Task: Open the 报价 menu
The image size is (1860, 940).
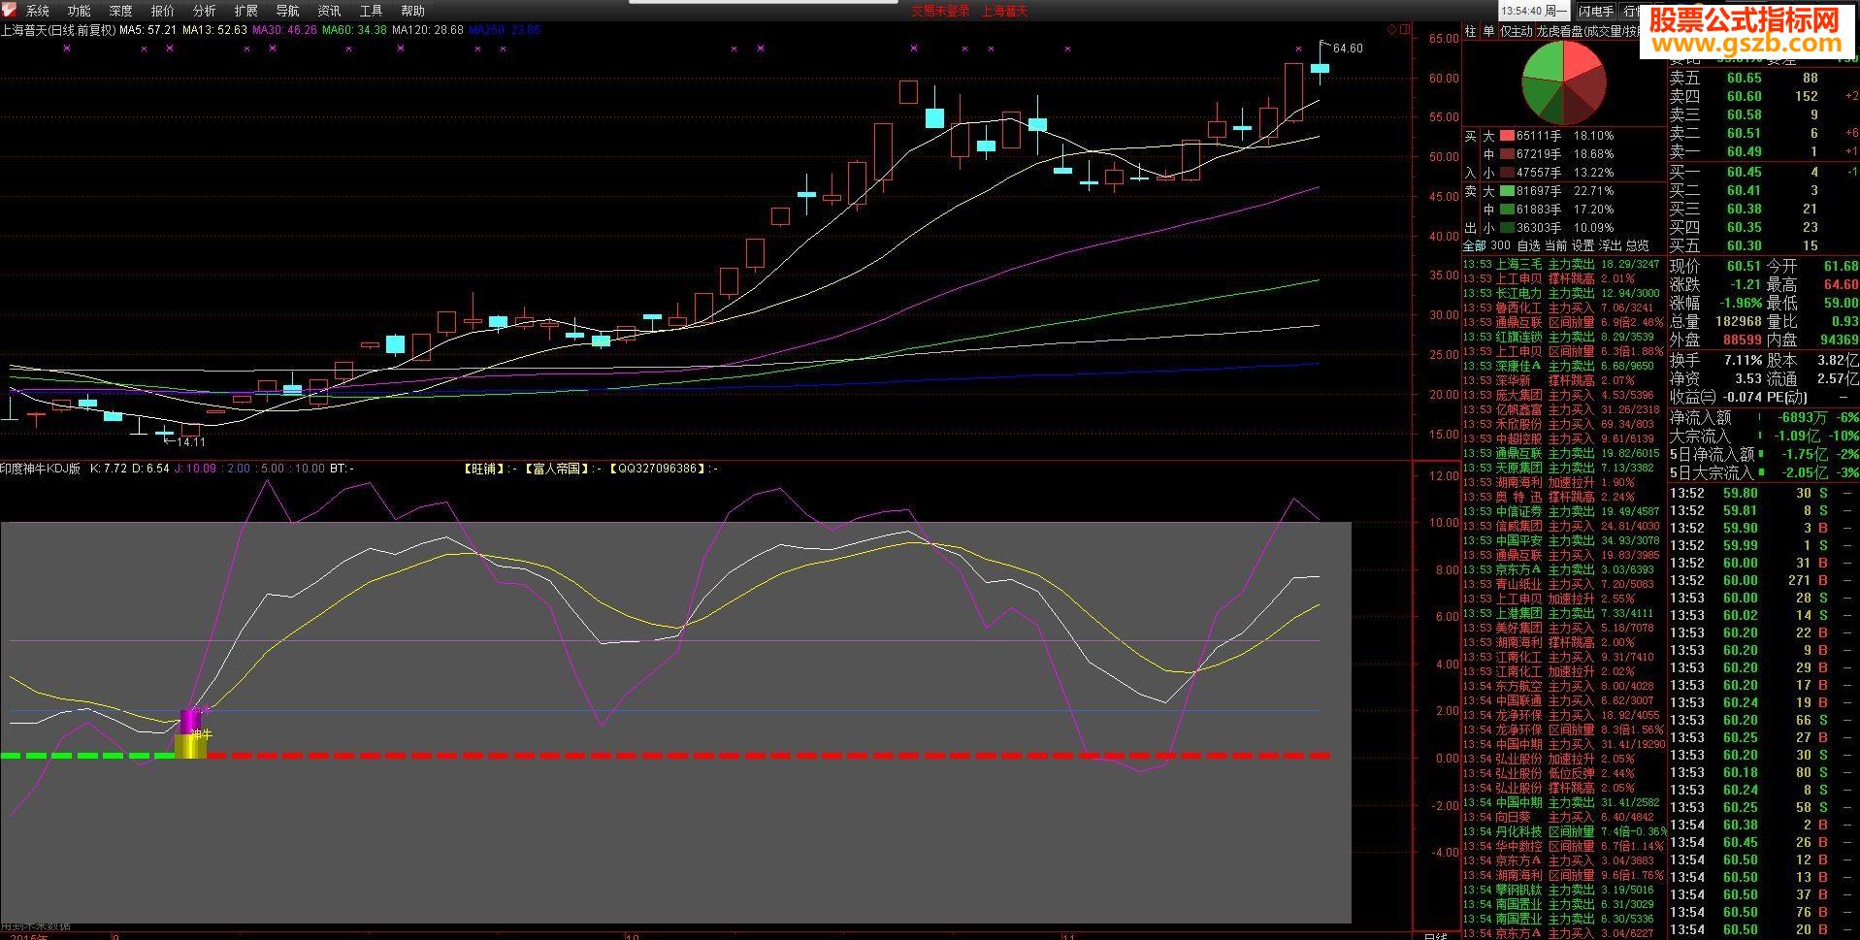Action: (x=163, y=11)
